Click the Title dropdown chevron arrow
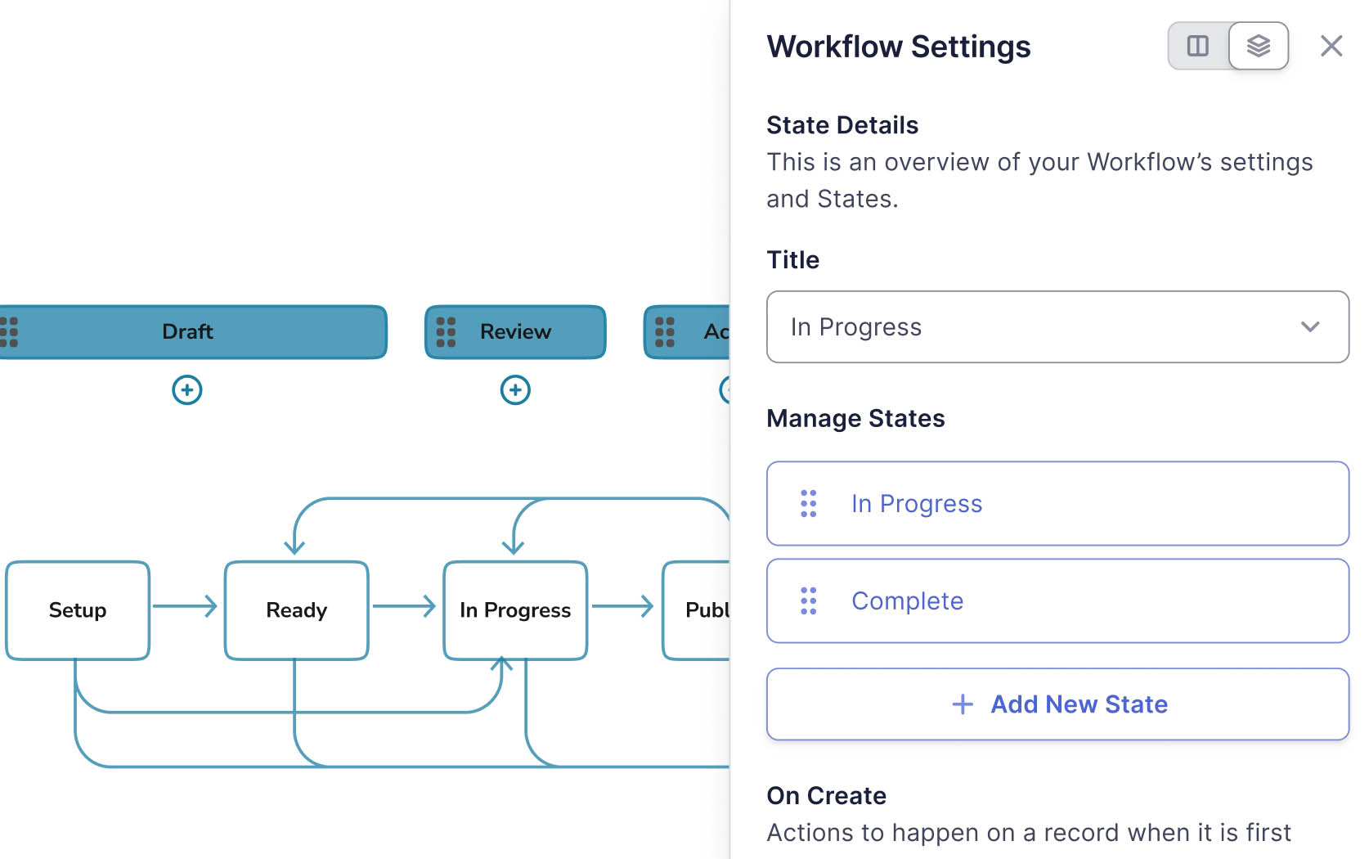Image resolution: width=1369 pixels, height=859 pixels. [1309, 327]
